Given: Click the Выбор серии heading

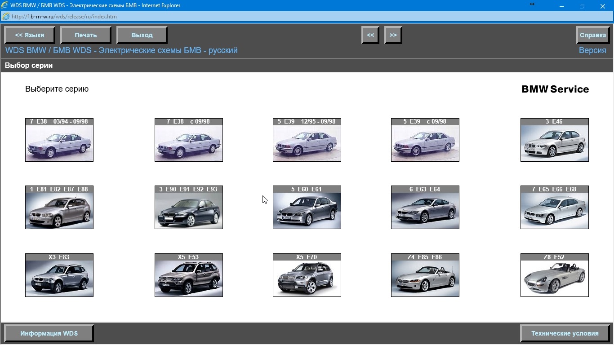Looking at the screenshot, I should (x=29, y=66).
